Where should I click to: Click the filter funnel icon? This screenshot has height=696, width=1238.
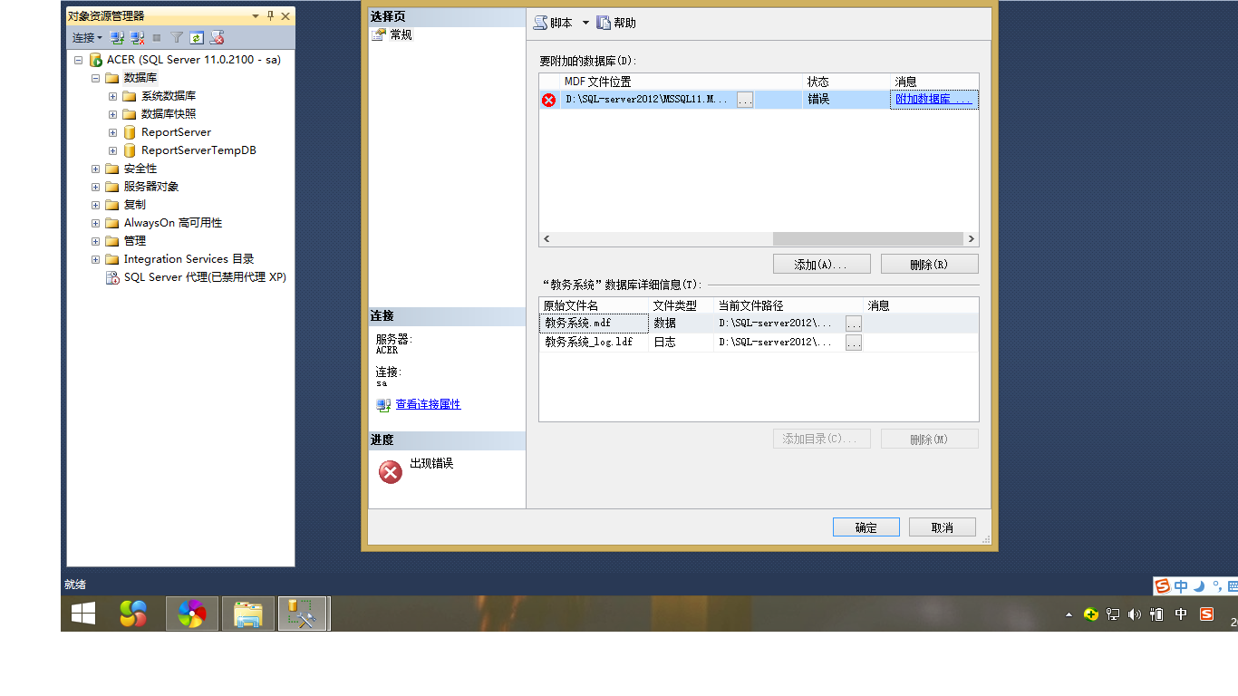(x=177, y=38)
